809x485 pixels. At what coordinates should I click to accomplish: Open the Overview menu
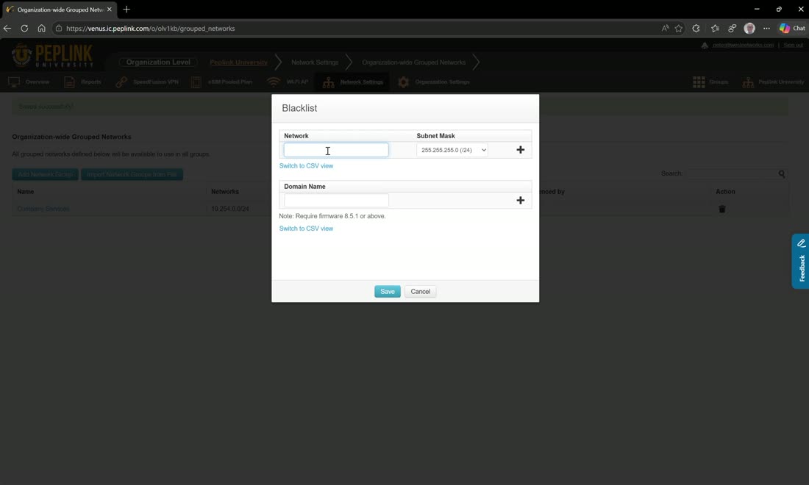coord(29,82)
